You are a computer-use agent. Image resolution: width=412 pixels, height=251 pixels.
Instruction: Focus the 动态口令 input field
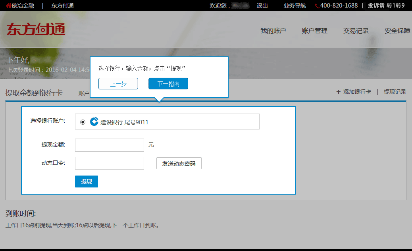[x=110, y=163]
